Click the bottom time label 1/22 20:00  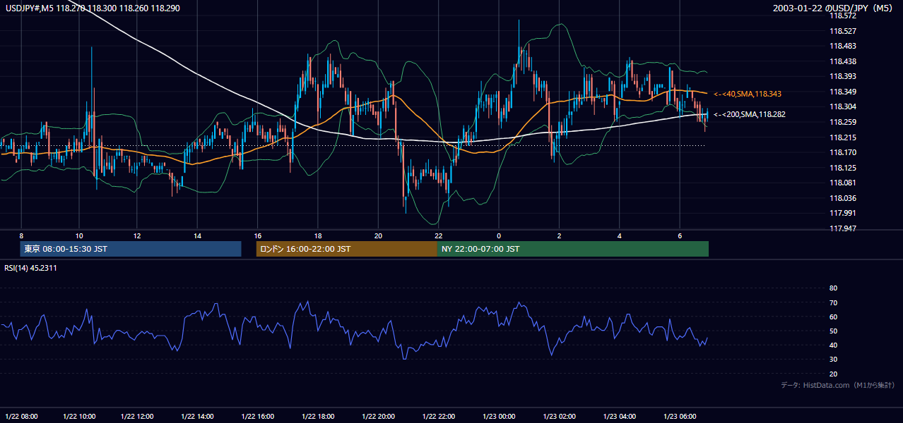pos(378,416)
